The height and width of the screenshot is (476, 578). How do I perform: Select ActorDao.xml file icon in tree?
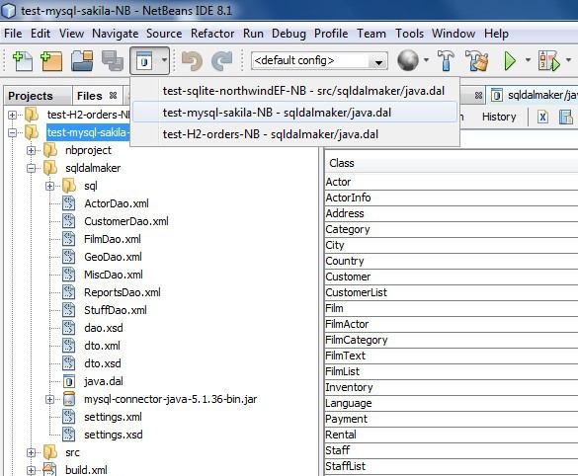tap(69, 203)
